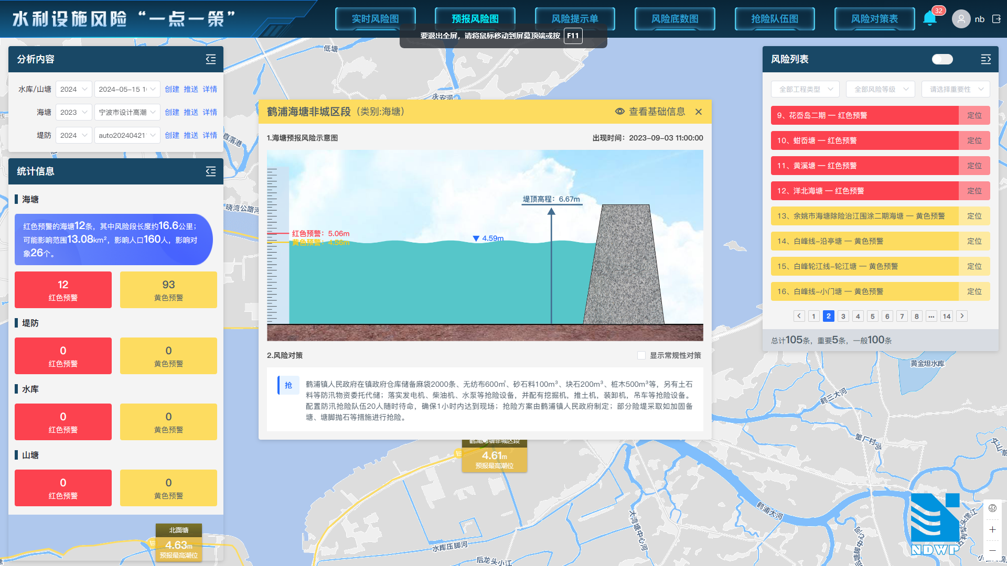Click the logout icon next to nb

click(997, 19)
